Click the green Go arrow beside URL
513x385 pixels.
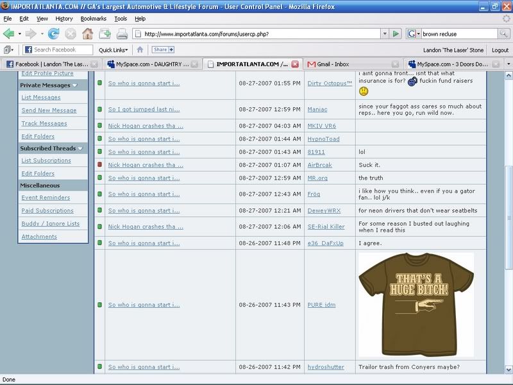coord(396,33)
